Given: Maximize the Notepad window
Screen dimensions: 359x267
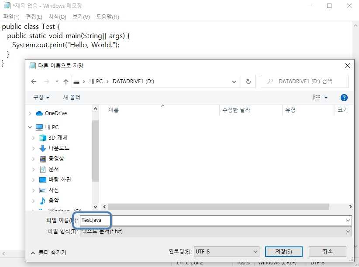Looking at the screenshot, I should 329,6.
